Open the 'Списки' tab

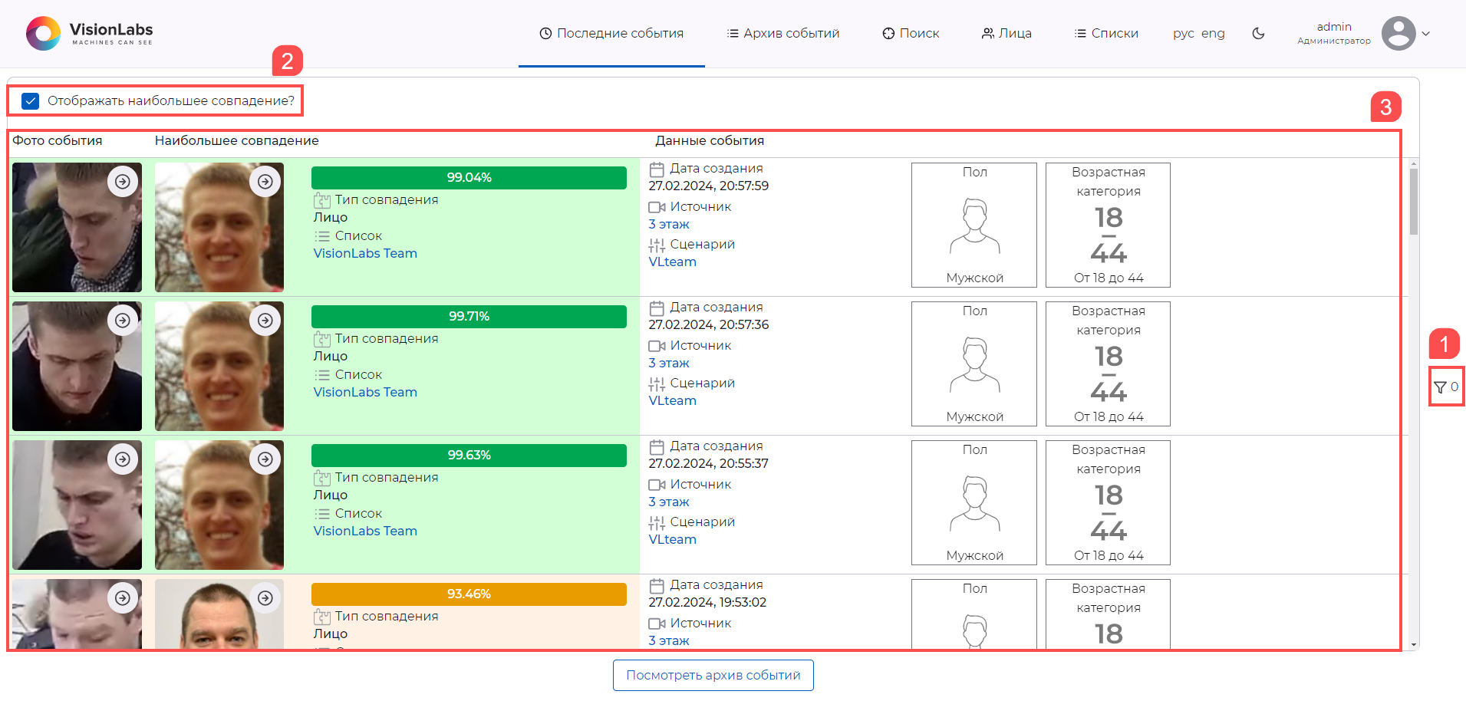[1106, 33]
